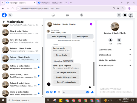Send quick response 'In talks. I'll let you know.'

click(66, 77)
